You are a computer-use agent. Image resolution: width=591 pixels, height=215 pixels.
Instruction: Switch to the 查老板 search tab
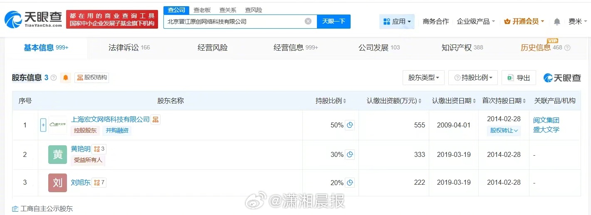[x=202, y=10]
